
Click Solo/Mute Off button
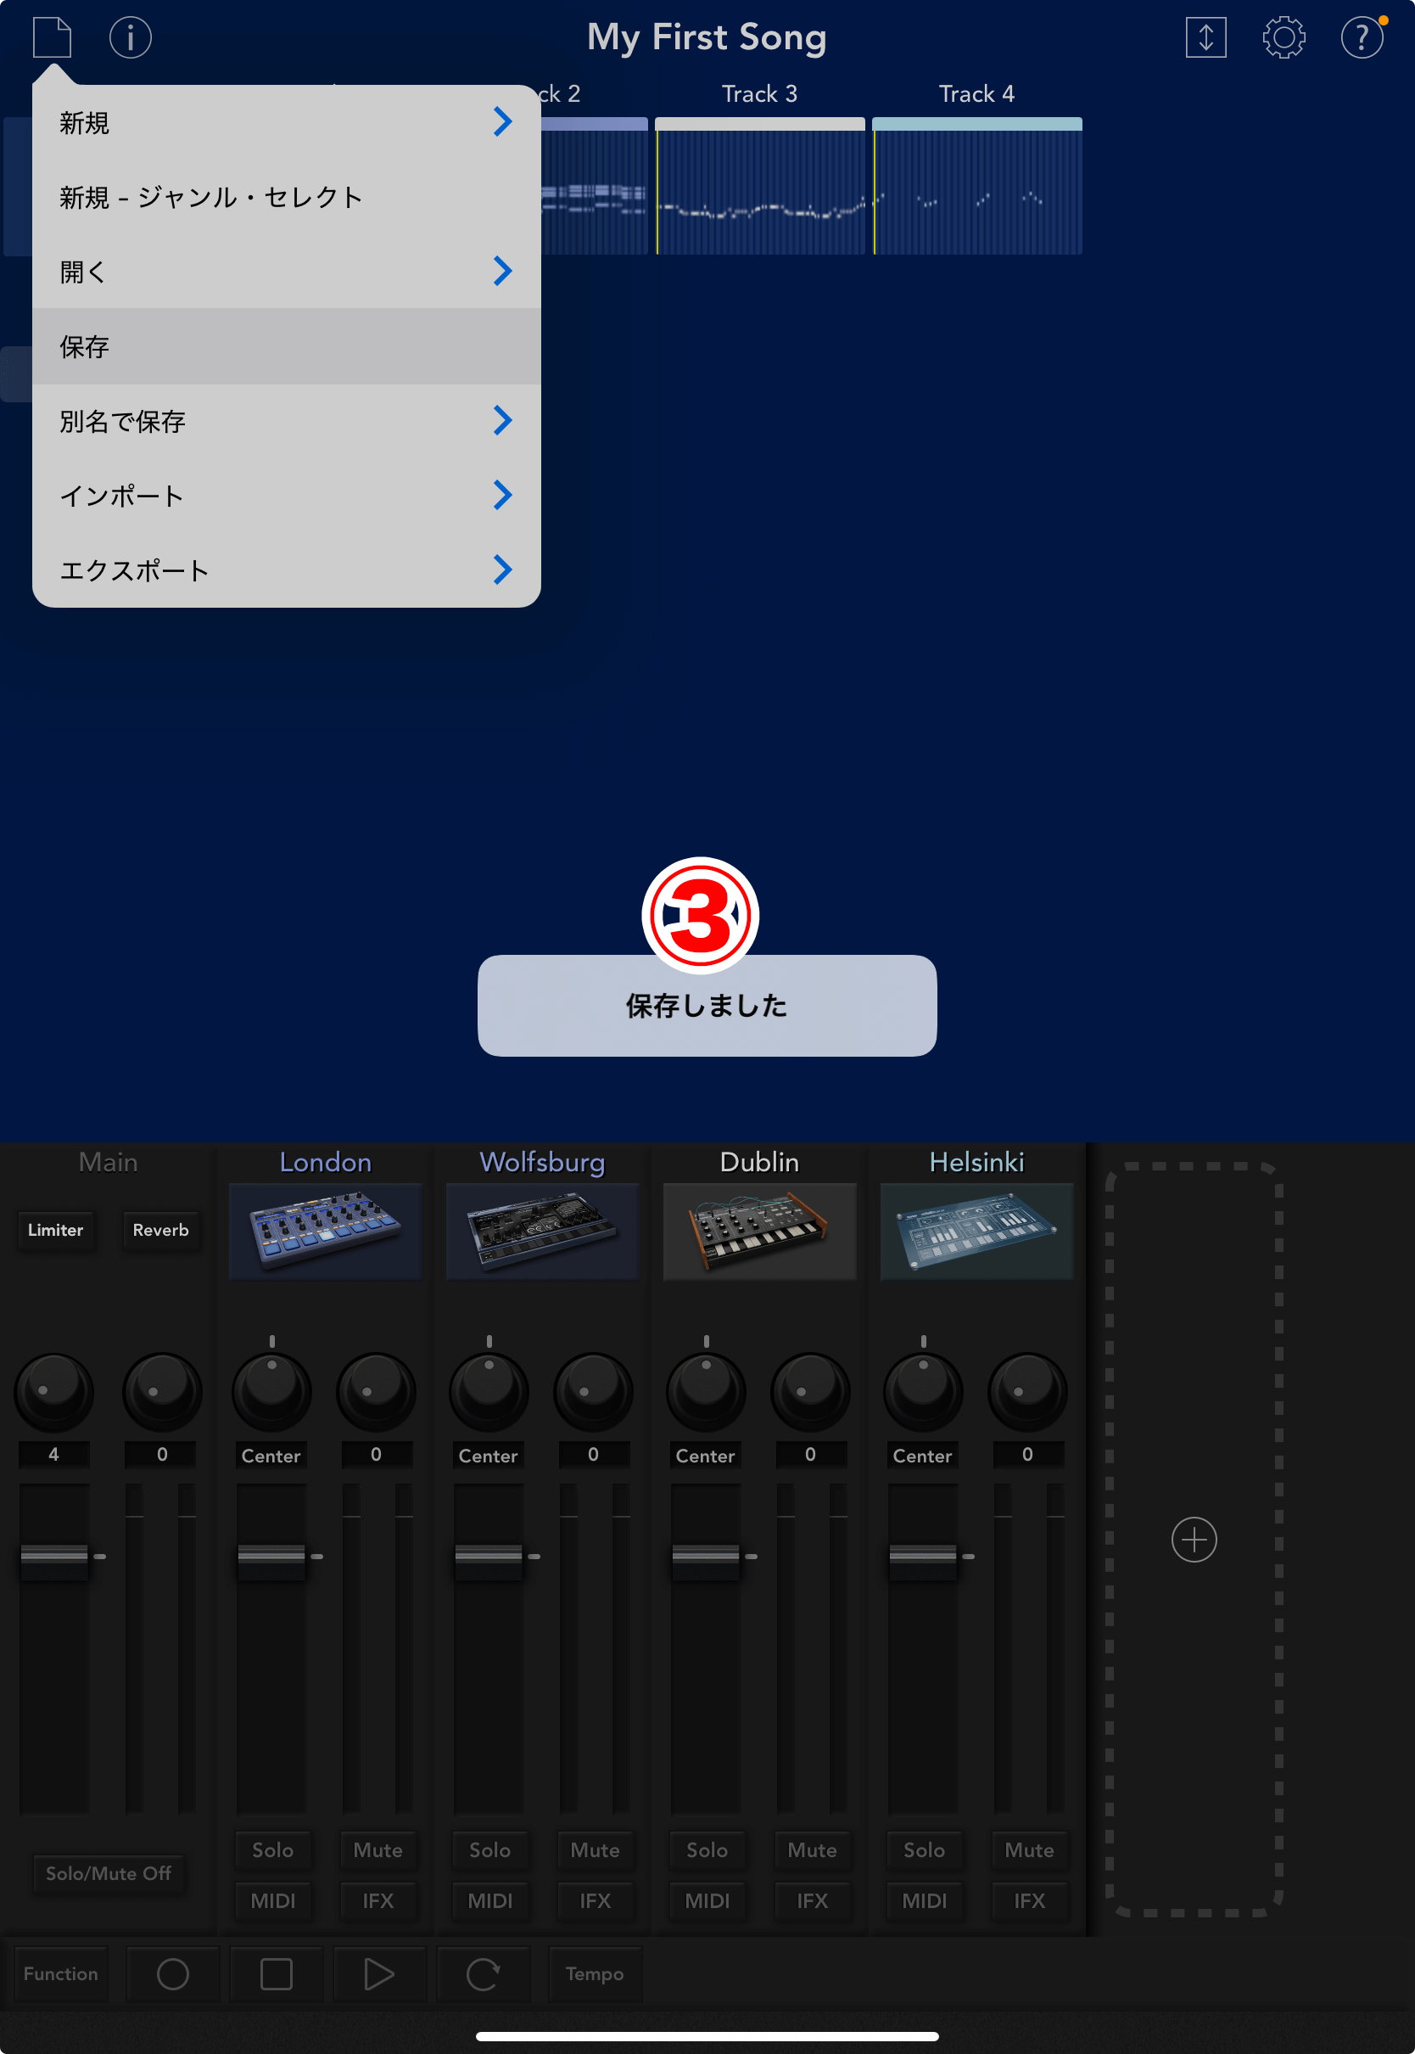tap(109, 1873)
